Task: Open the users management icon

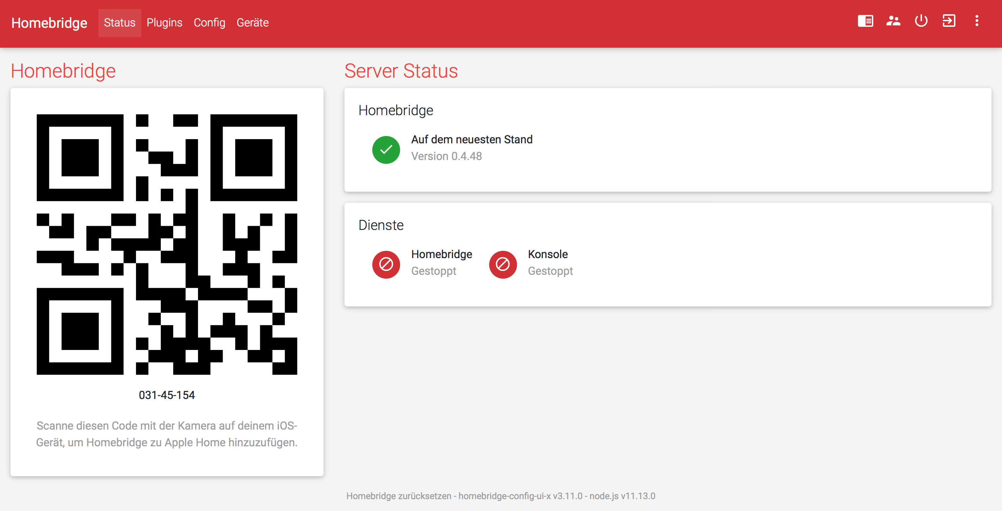Action: pos(893,21)
